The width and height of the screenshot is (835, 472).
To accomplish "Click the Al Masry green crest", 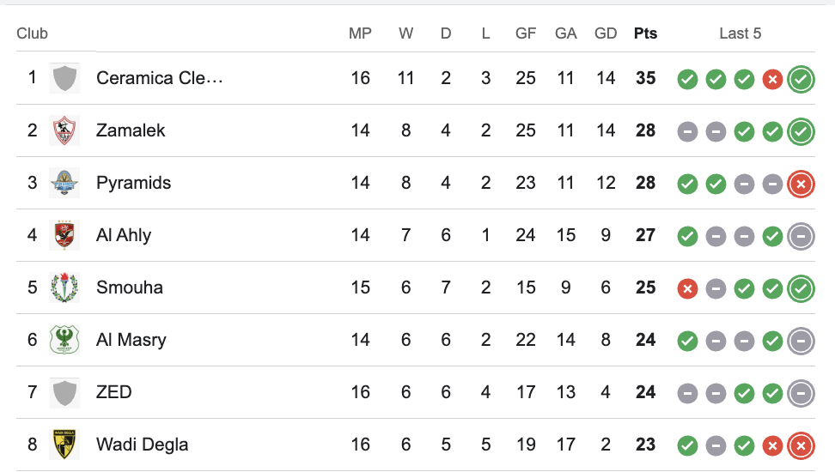I will pyautogui.click(x=64, y=340).
